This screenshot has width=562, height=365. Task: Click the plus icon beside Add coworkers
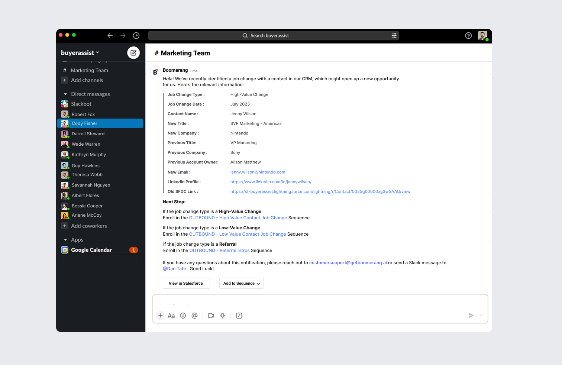tap(65, 226)
